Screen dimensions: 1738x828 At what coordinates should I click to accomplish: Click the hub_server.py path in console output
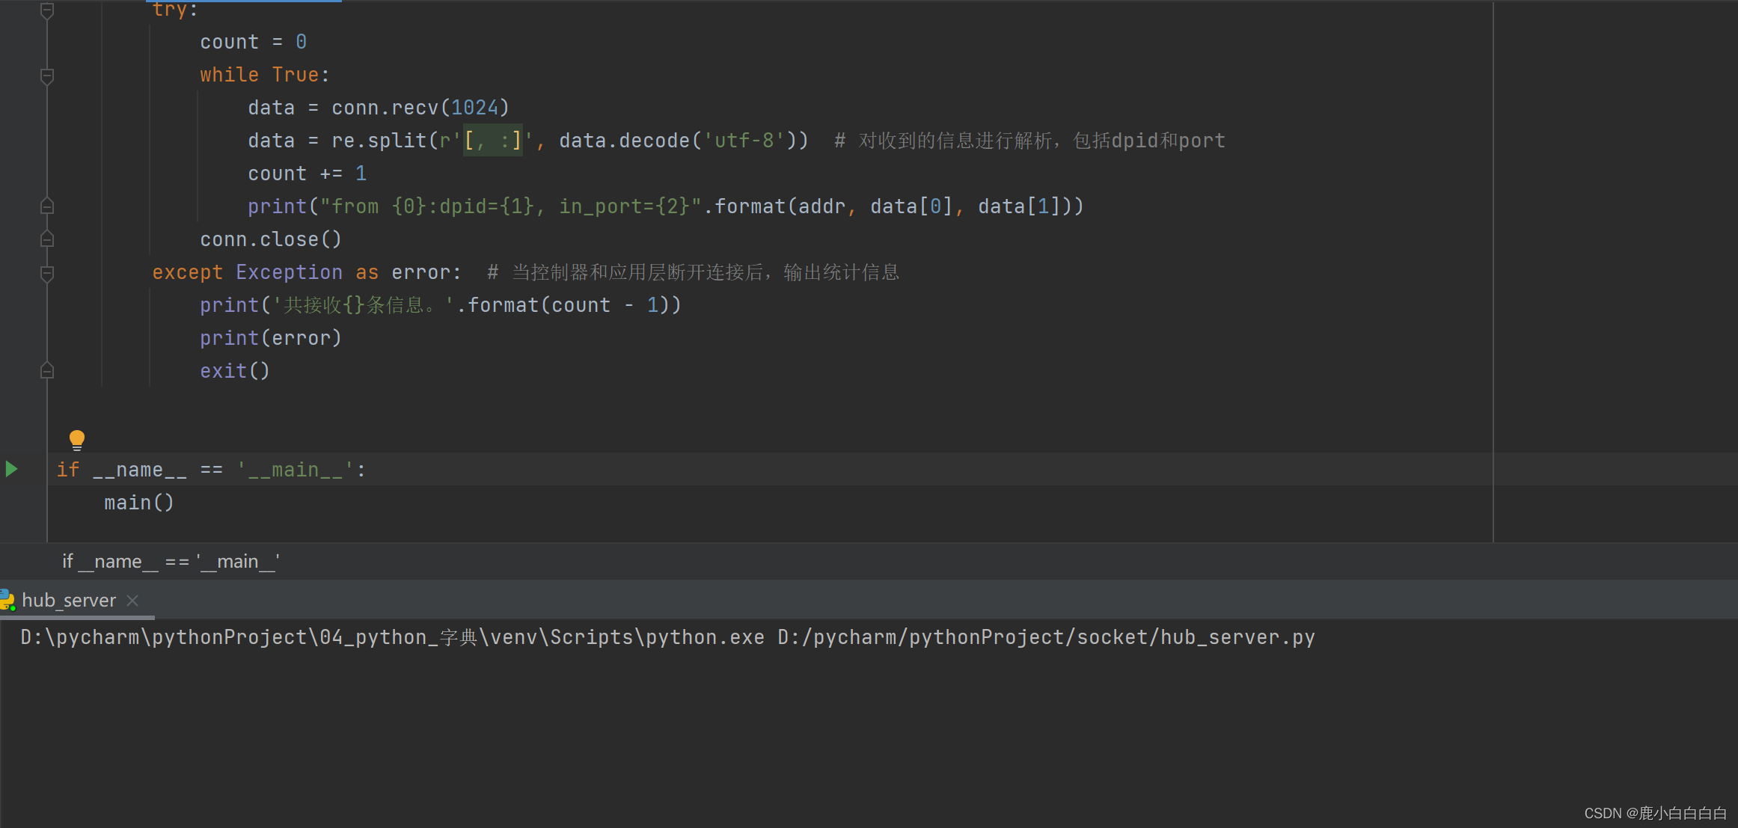tap(1046, 637)
